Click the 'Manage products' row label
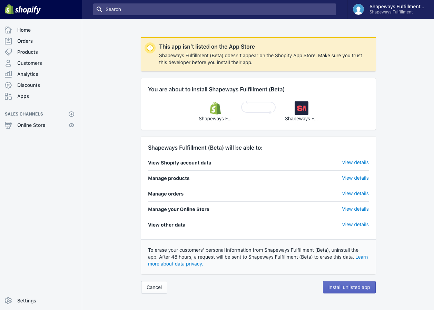This screenshot has height=310, width=434. 169,178
